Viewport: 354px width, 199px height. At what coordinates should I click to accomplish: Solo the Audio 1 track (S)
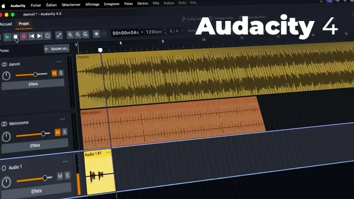(67, 175)
